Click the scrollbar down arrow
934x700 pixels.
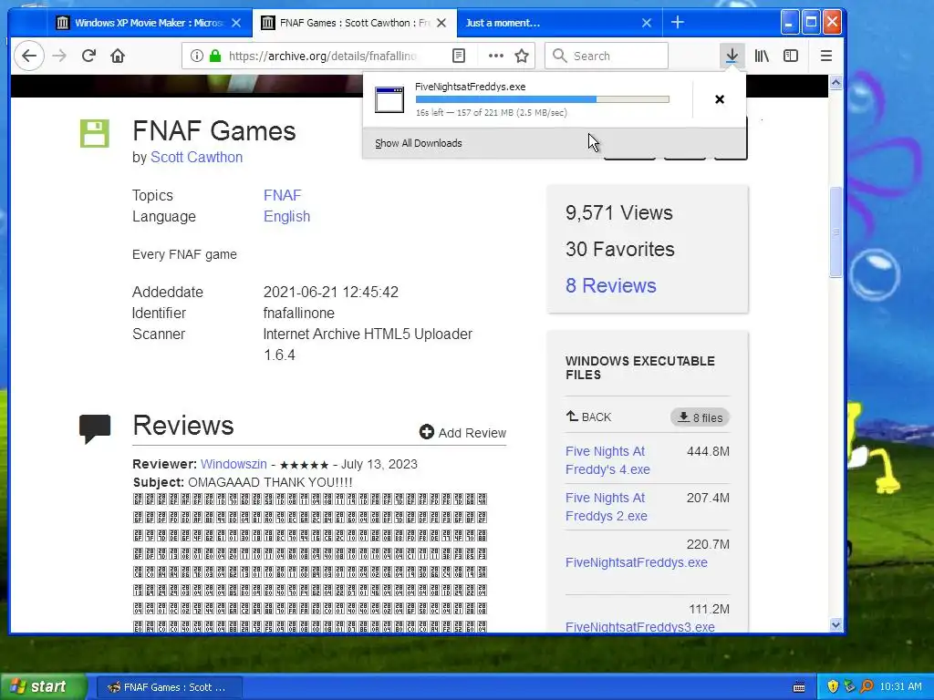click(835, 625)
